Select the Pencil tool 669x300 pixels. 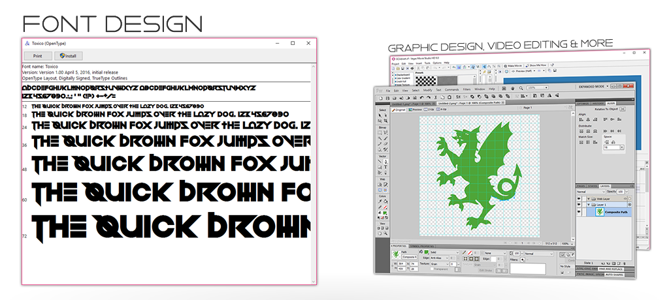pos(380,143)
